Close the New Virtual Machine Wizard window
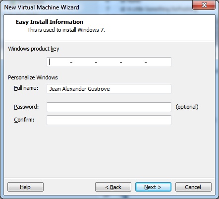 (x=204, y=5)
